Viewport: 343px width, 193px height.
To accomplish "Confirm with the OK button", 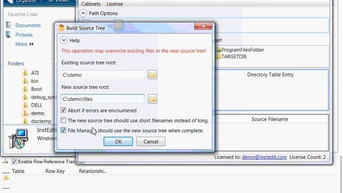I will coord(118,142).
